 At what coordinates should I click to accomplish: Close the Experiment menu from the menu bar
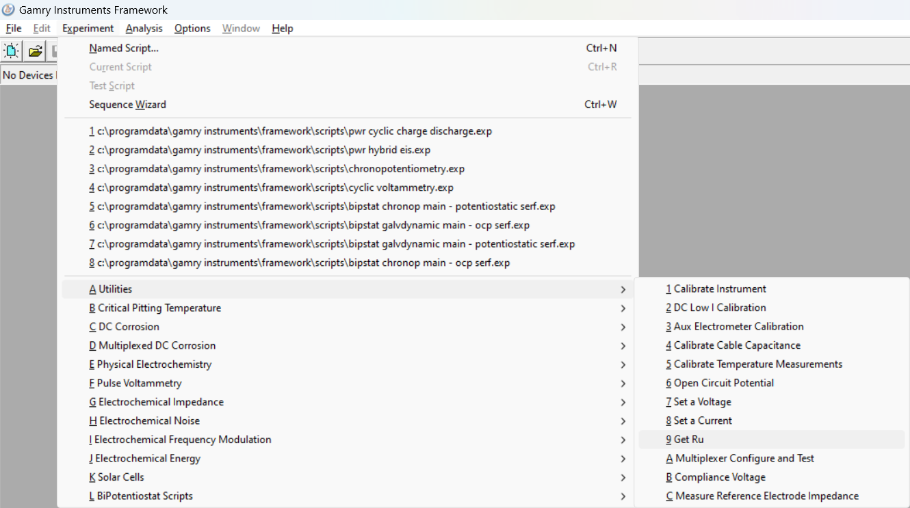(88, 28)
